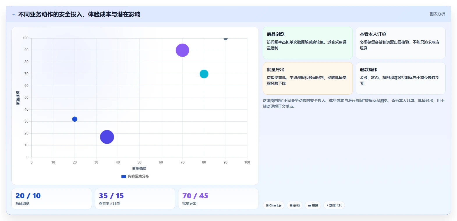Click the y-axis tick label 100
Viewport: 457px width, 221px height.
pyautogui.click(x=26, y=38)
